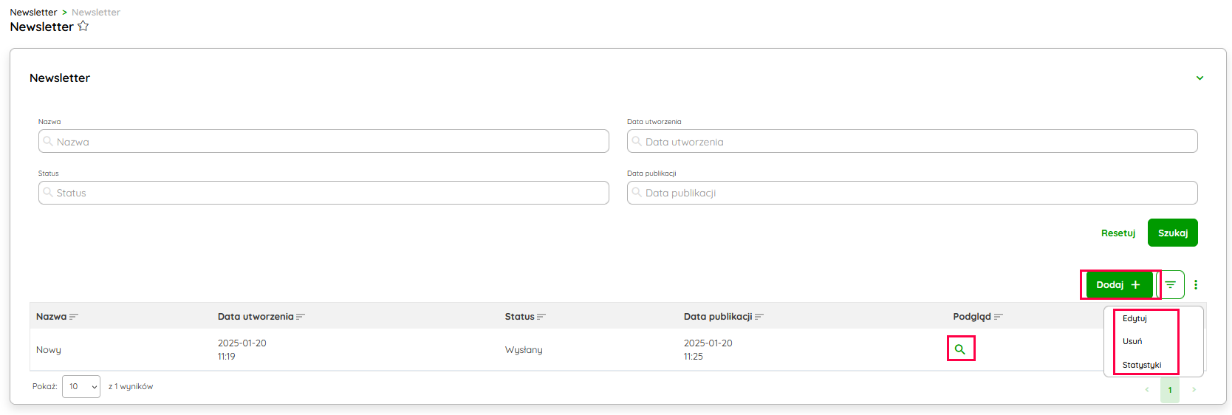Sort by Status column sort icon

[x=541, y=317]
